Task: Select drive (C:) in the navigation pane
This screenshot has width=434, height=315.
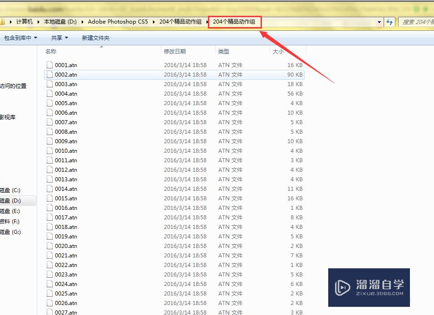Action: [10, 190]
